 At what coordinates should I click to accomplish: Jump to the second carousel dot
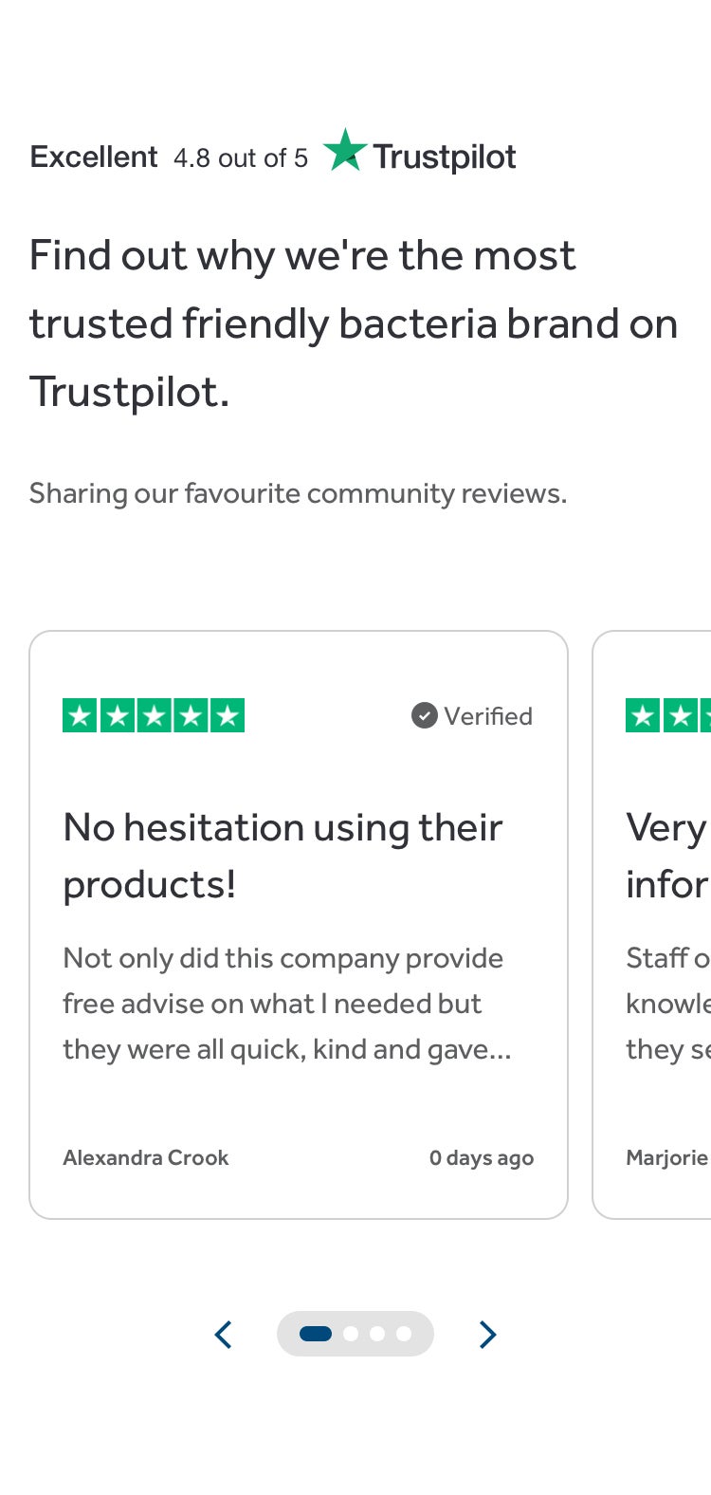click(x=351, y=1334)
